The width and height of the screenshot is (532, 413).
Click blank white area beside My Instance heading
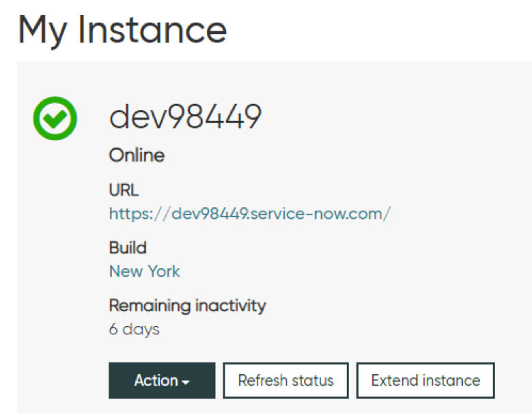click(x=373, y=30)
